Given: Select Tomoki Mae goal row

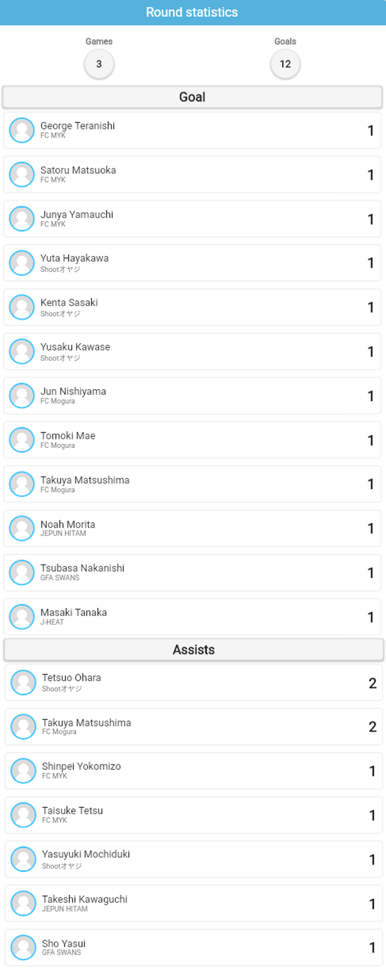Looking at the screenshot, I should click(x=192, y=440).
